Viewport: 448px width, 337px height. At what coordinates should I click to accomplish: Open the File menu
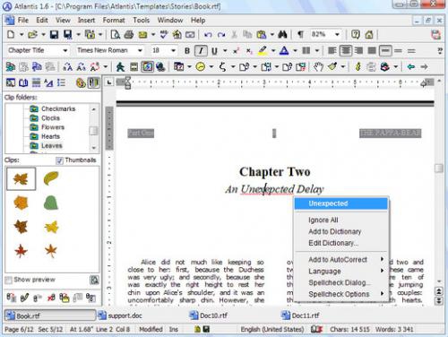(23, 21)
